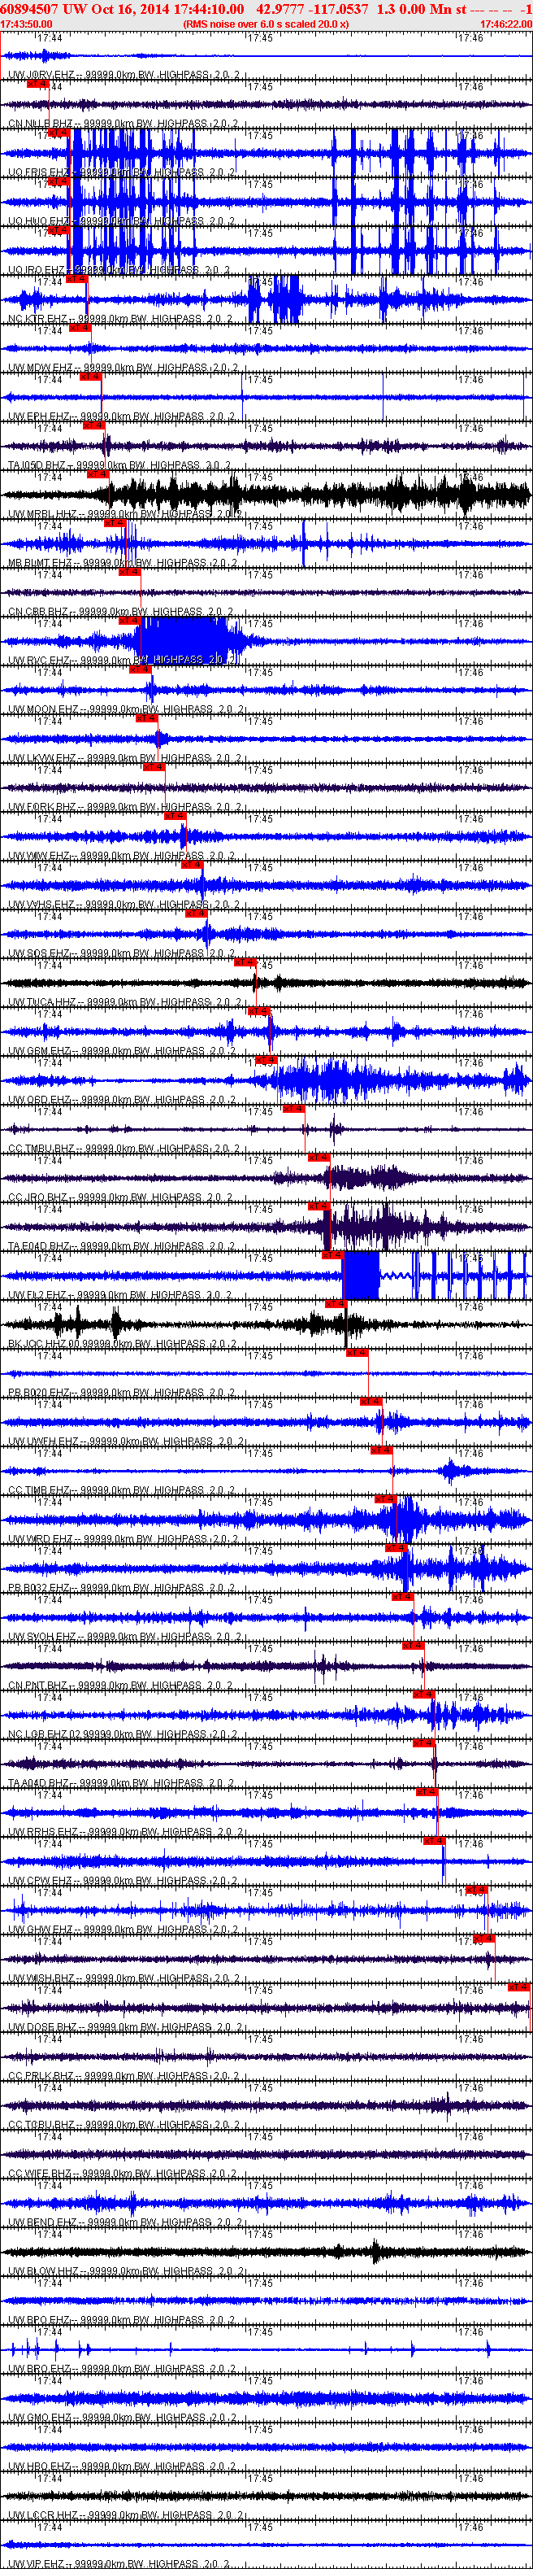533x2569 pixels.
Task: Click the event ID text 60894507
Action: pyautogui.click(x=29, y=8)
